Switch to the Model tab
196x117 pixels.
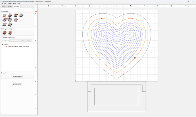pos(10,6)
